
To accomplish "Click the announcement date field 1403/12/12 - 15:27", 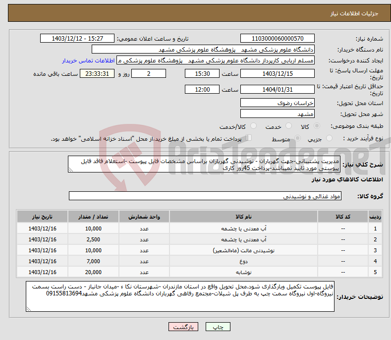I will pyautogui.click(x=77, y=39).
